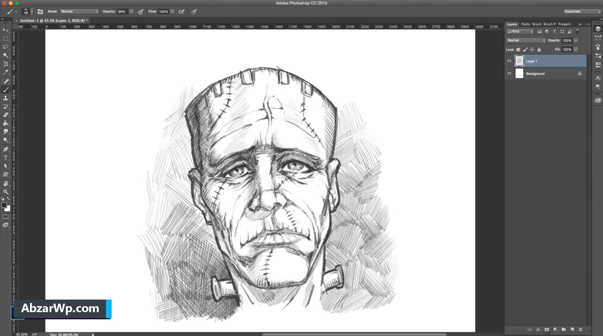Hide Layer 1 with eye icon
Image resolution: width=603 pixels, height=336 pixels.
point(509,61)
